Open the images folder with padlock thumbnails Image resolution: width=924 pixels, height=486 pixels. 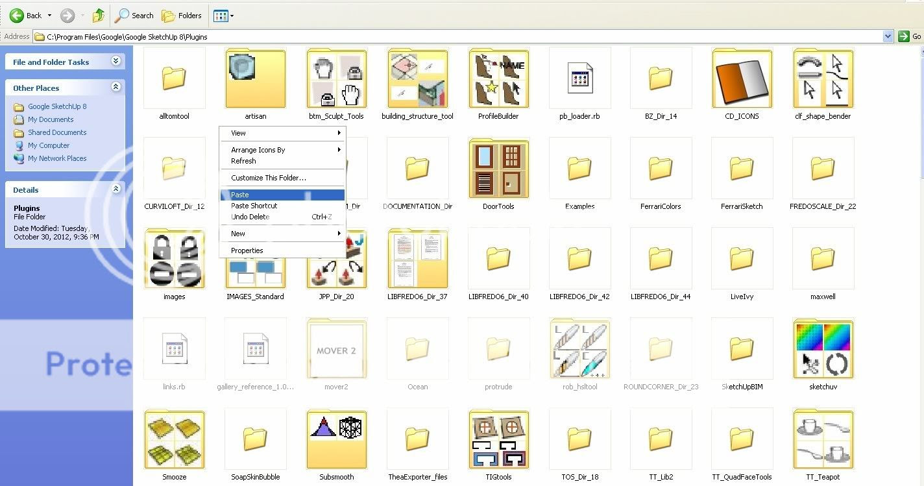click(x=174, y=258)
